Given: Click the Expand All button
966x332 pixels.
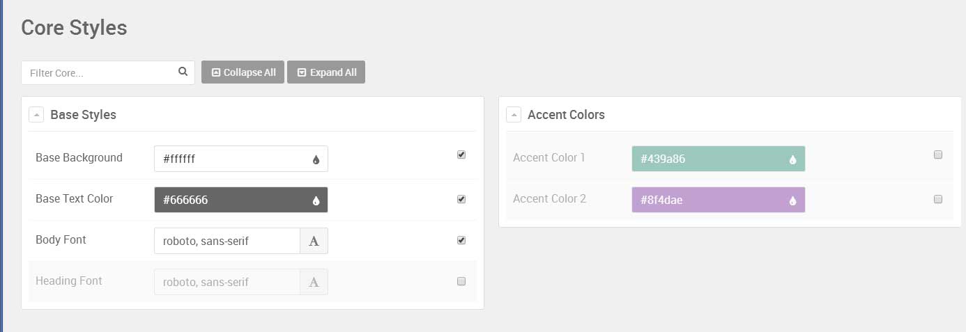Looking at the screenshot, I should point(326,72).
